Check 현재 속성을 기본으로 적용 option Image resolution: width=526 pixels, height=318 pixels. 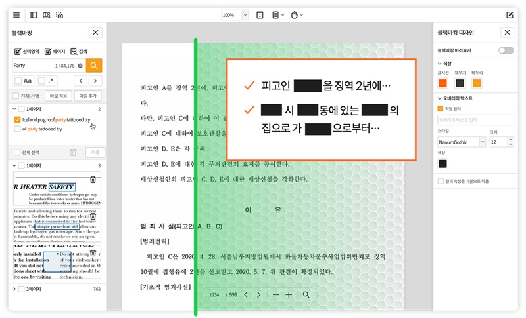click(x=441, y=180)
